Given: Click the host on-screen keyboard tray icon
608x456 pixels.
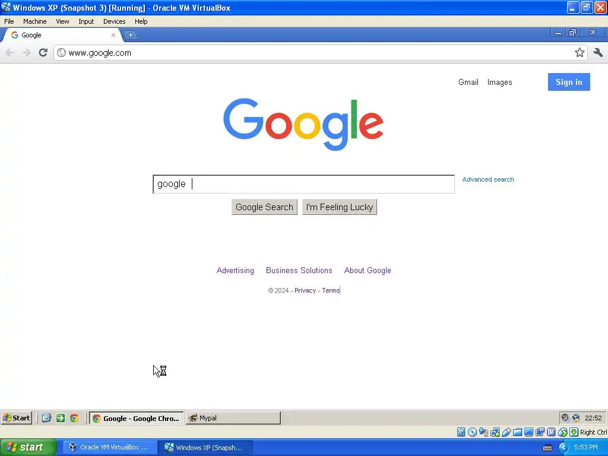Looking at the screenshot, I should pyautogui.click(x=547, y=448).
